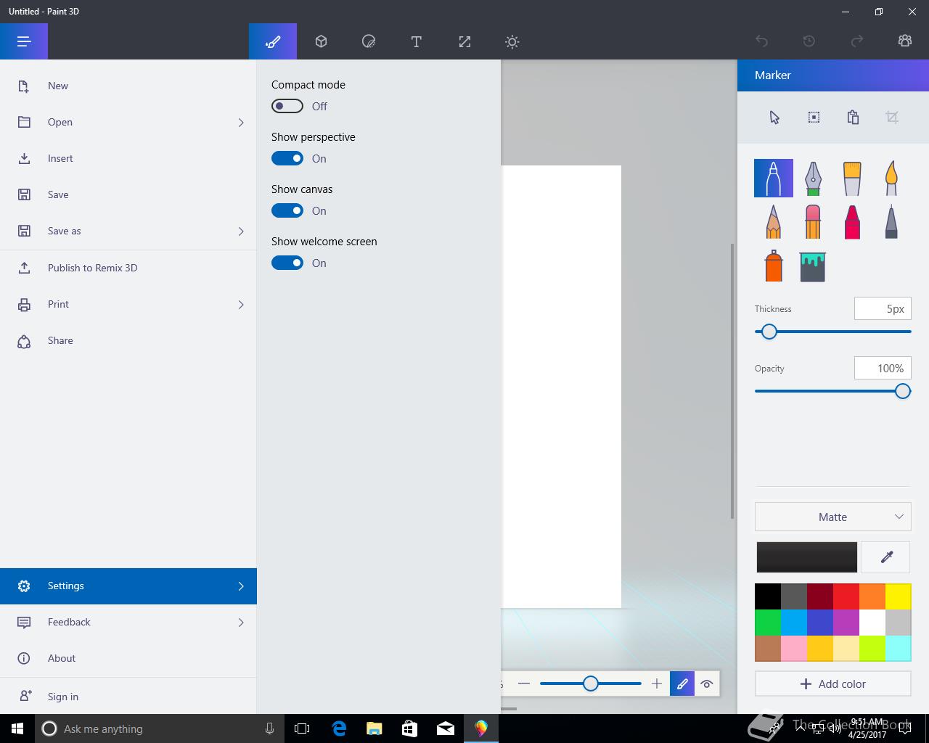This screenshot has height=743, width=929.
Task: Open the Windows Start button
Action: pyautogui.click(x=17, y=728)
